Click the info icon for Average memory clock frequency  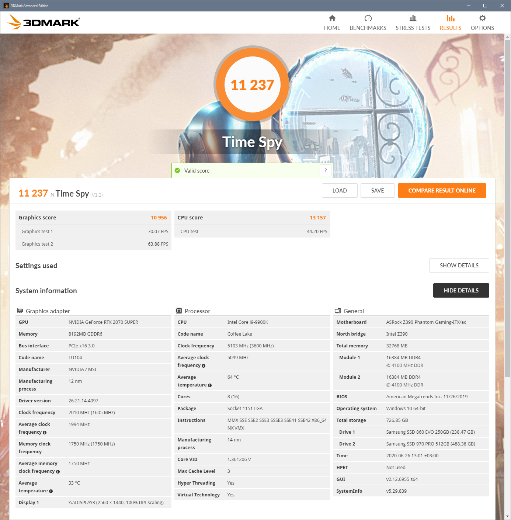coord(58,472)
